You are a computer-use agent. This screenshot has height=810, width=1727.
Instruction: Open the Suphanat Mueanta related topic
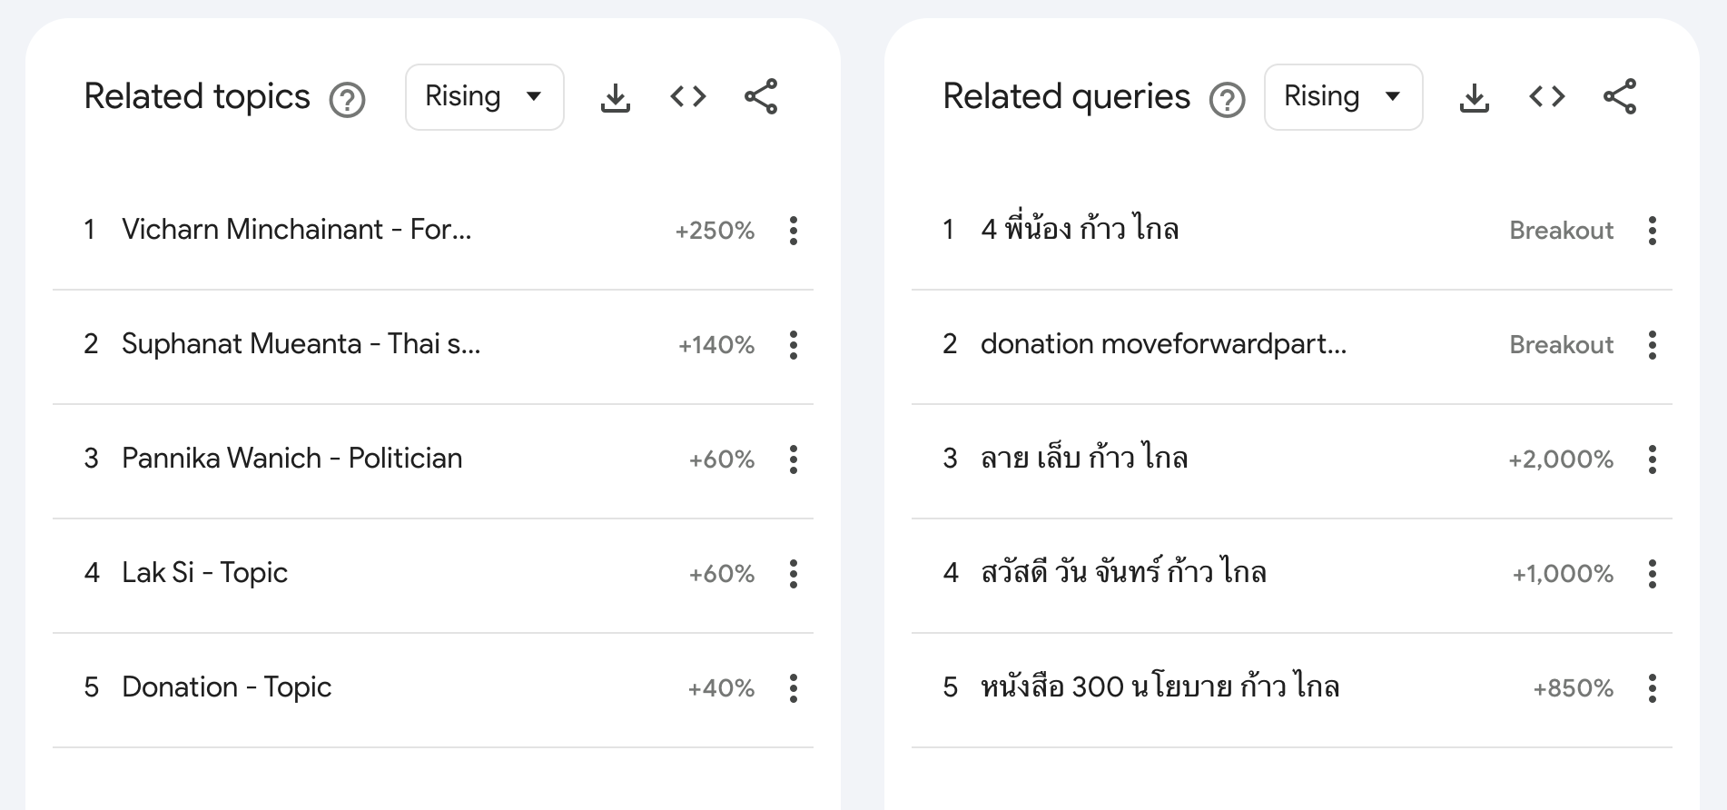[301, 344]
